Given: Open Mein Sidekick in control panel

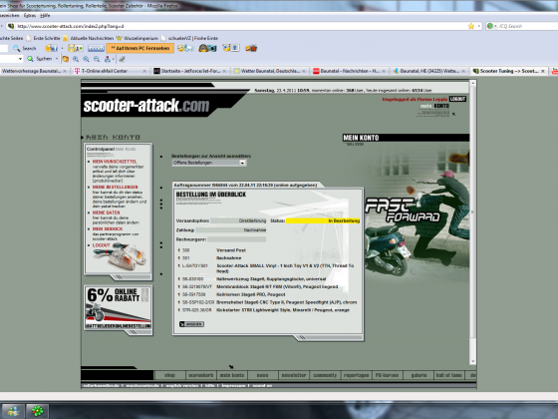Looking at the screenshot, I should (x=108, y=229).
